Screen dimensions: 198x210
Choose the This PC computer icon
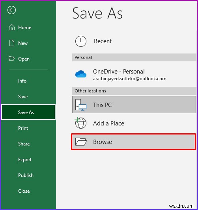point(81,105)
